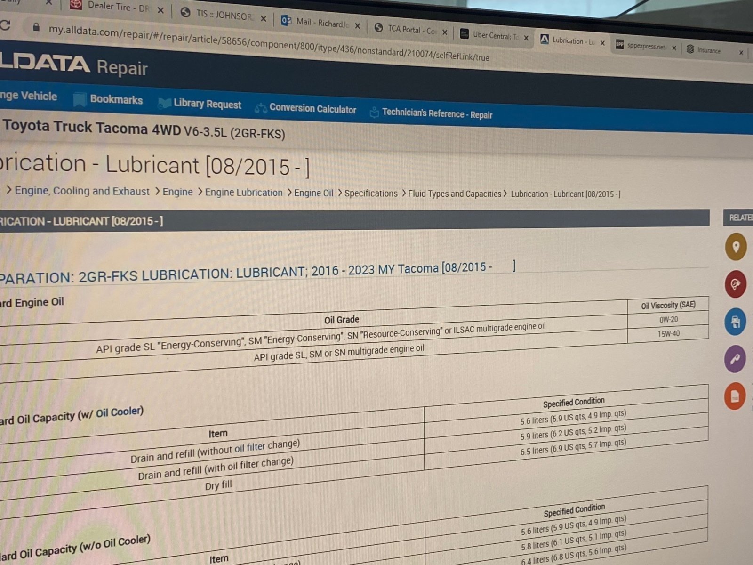Click the Oil Viscosity (SAE) header
The height and width of the screenshot is (565, 753).
click(668, 305)
